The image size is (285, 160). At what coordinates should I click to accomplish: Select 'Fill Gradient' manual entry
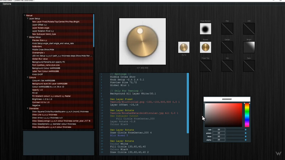51,96
